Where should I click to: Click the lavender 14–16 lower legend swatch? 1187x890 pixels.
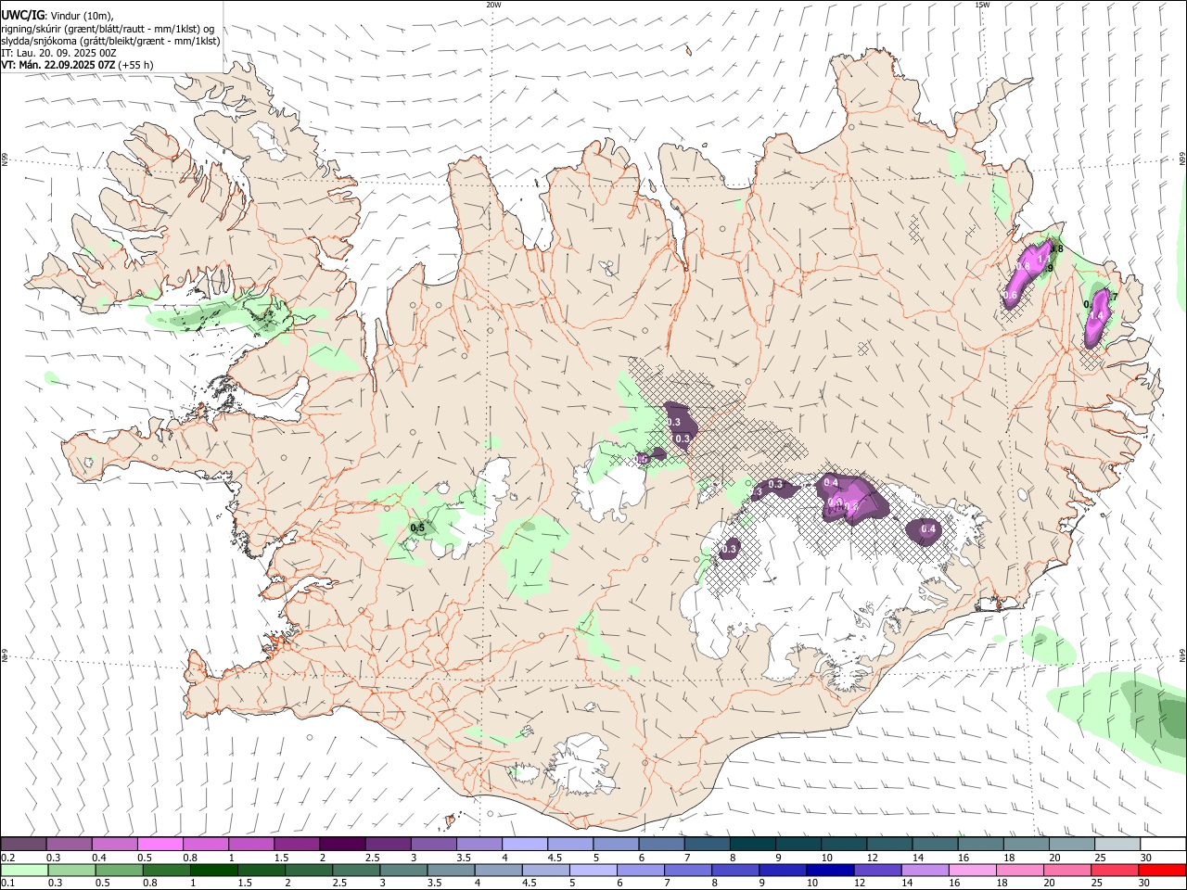(x=926, y=870)
